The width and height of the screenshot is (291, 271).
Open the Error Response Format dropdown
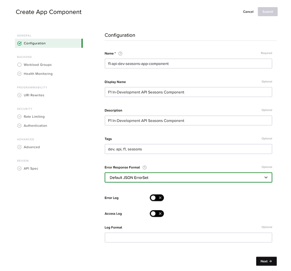[188, 178]
